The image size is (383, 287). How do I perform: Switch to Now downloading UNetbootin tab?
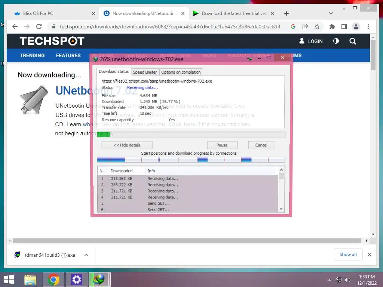(x=143, y=13)
